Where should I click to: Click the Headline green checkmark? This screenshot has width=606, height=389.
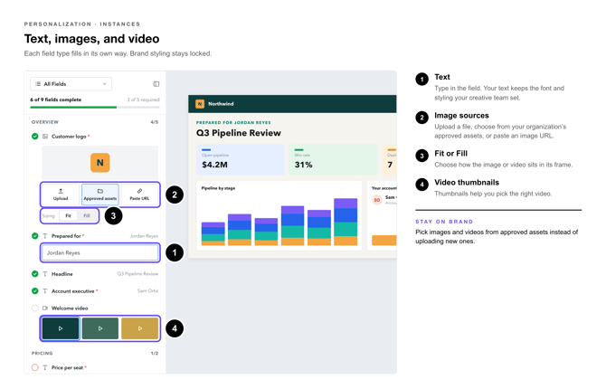34,274
